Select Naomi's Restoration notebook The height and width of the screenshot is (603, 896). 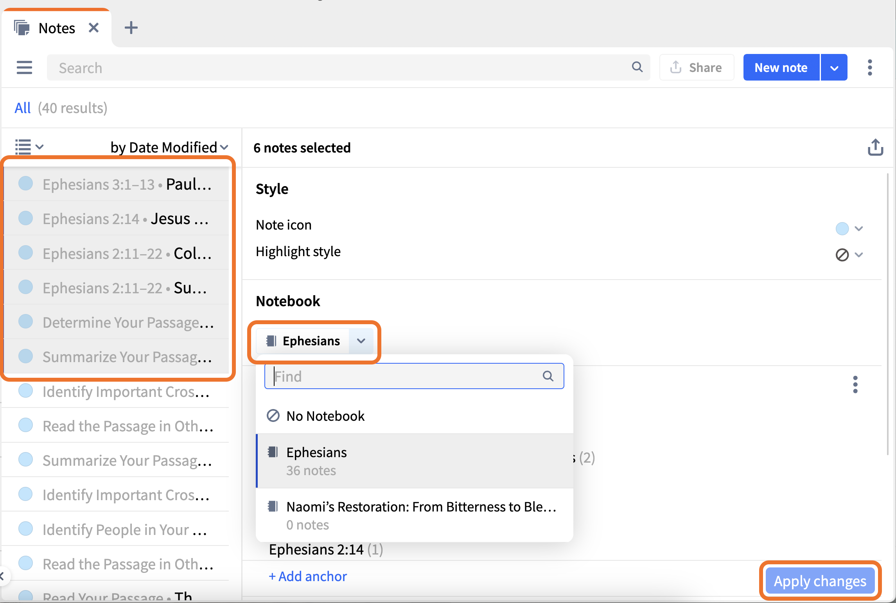(414, 515)
